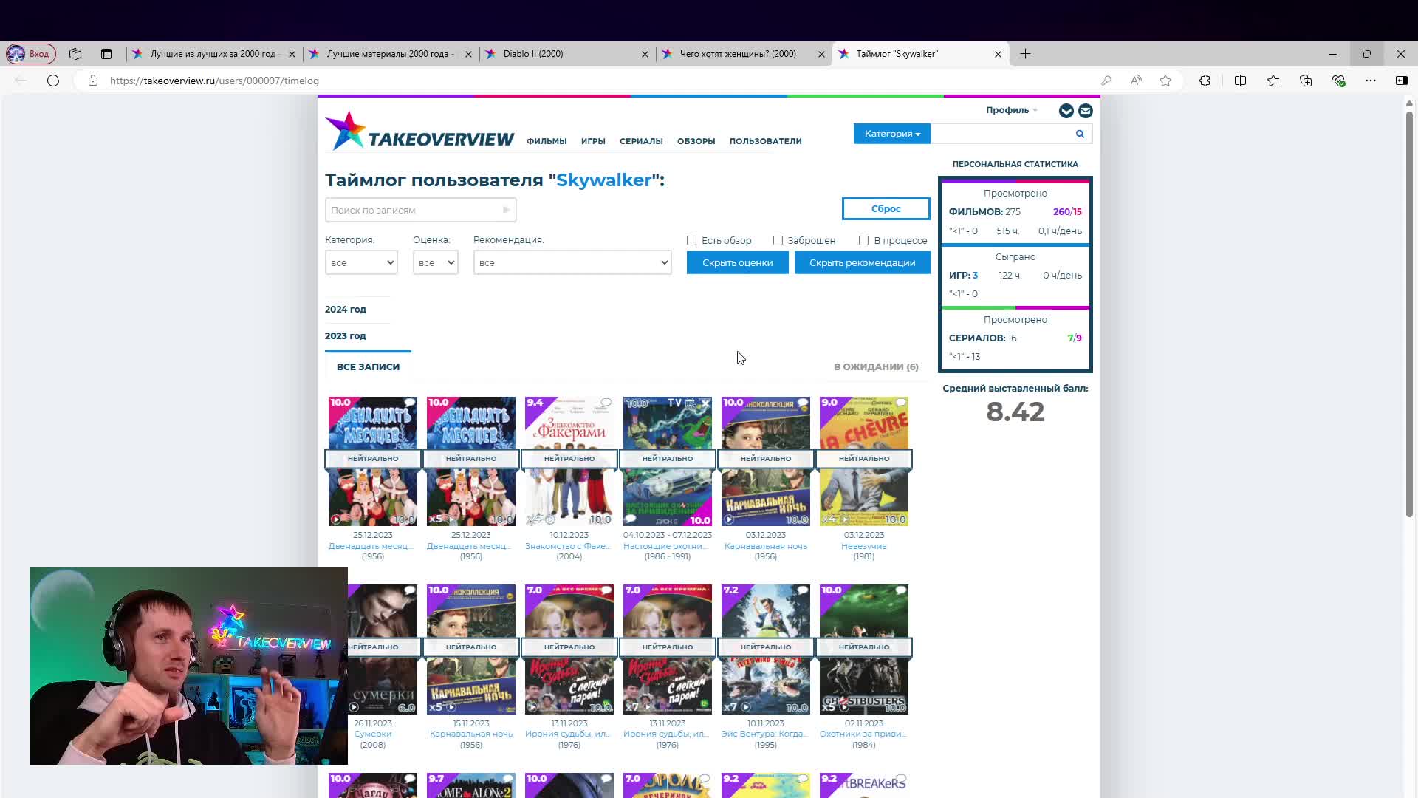Switch to В ОЖИДАНИИ (6) tab

click(x=876, y=367)
